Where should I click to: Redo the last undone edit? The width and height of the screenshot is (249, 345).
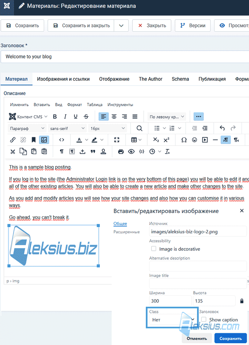pos(233,128)
